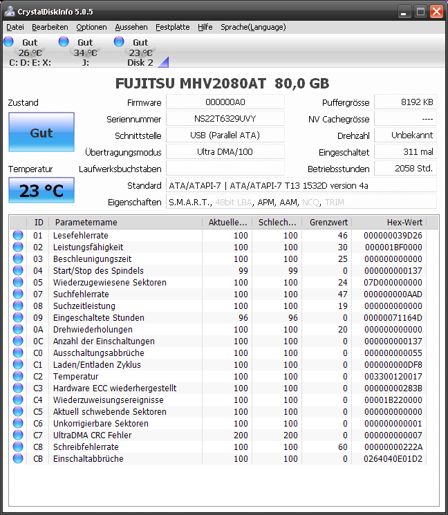Select the Schreibfehlerrate threshold value 60

[343, 447]
